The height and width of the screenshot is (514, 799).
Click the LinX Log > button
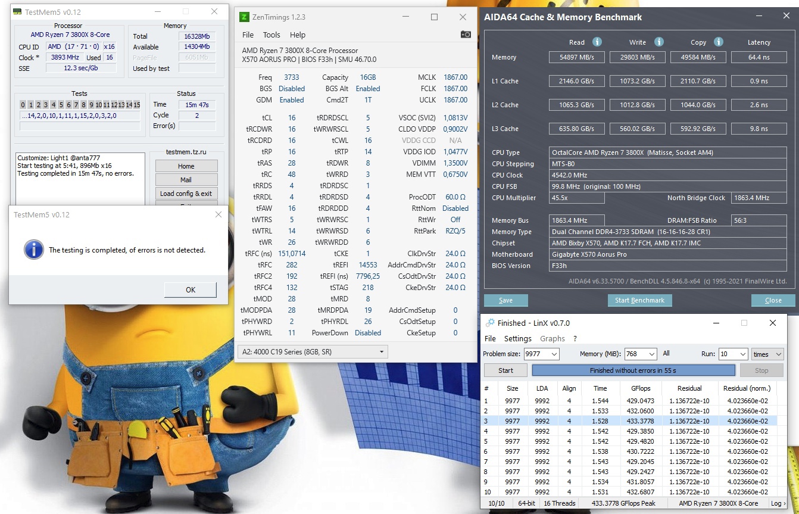[x=777, y=503]
